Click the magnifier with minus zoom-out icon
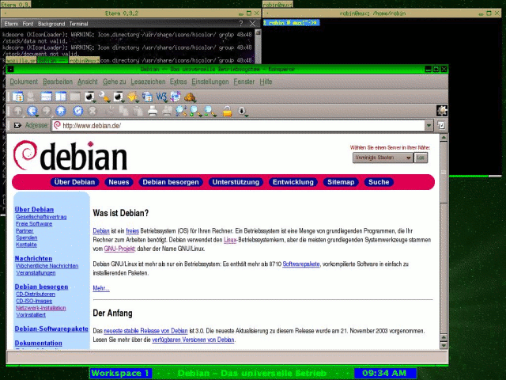Viewport: 506px width, 380px height. (x=210, y=111)
